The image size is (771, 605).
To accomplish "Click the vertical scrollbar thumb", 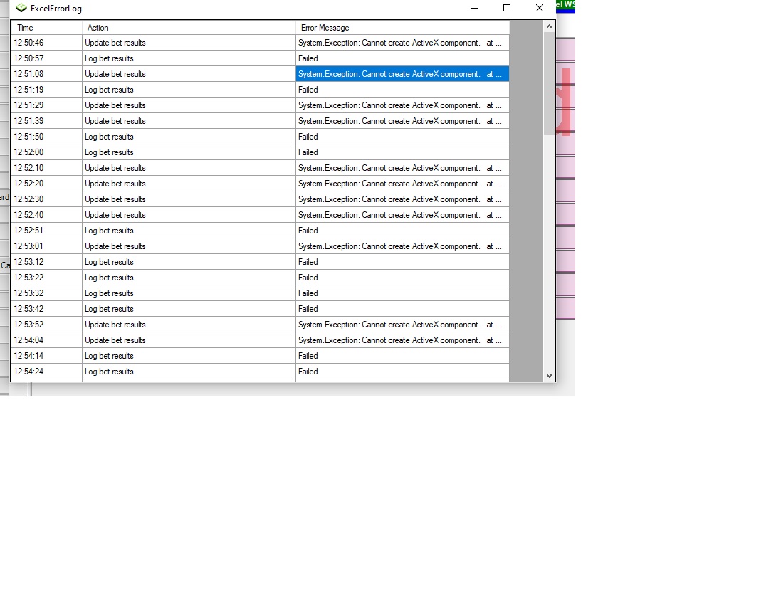I will pos(549,82).
